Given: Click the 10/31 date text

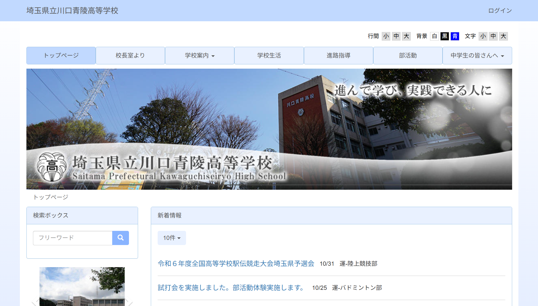Looking at the screenshot, I should coord(327,263).
